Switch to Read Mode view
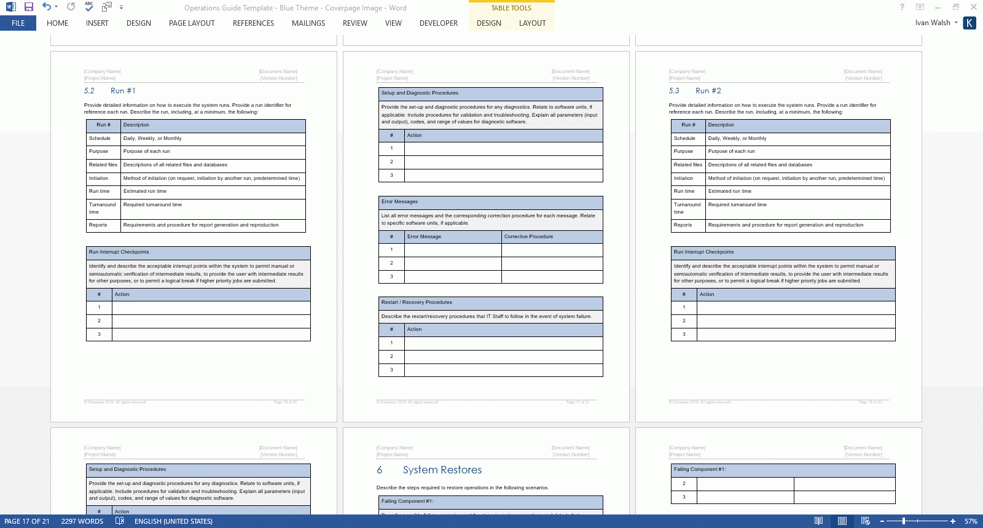The width and height of the screenshot is (983, 528). point(818,521)
